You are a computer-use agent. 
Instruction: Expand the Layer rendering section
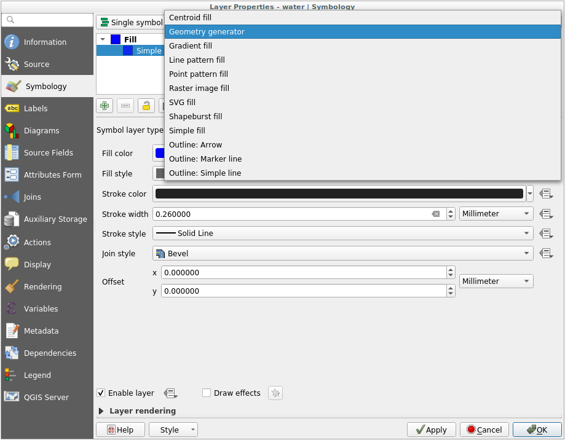tap(101, 411)
